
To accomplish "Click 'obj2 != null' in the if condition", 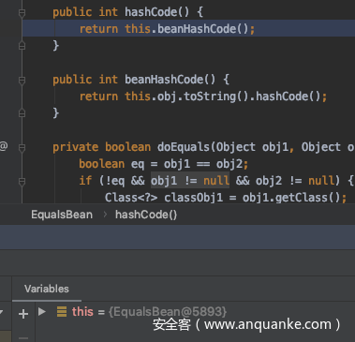I will click(295, 181).
